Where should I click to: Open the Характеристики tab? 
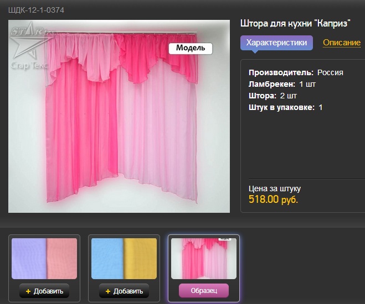(276, 43)
